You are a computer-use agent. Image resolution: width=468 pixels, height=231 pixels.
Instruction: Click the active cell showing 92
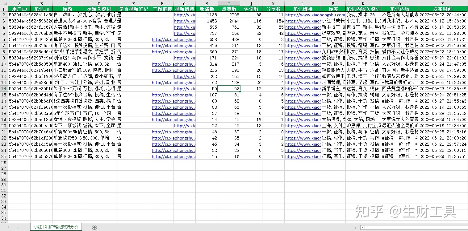tap(228, 89)
